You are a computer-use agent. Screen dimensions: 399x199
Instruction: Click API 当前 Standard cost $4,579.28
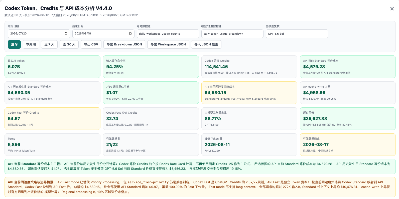[314, 67]
